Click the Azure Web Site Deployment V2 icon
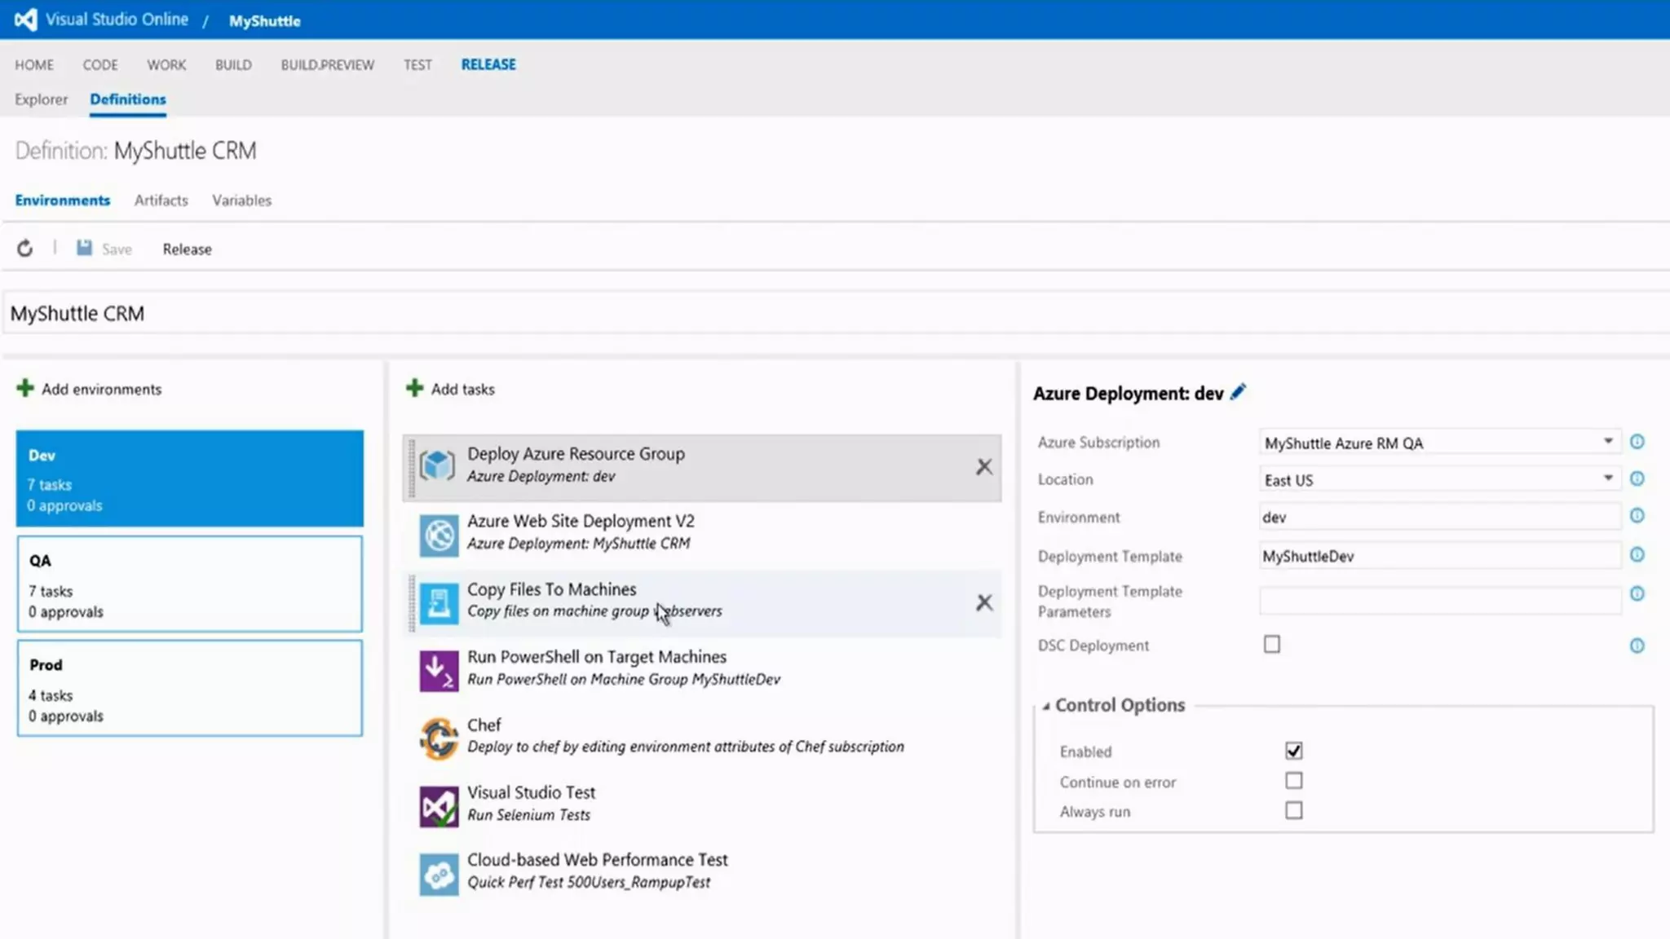Screen dimensions: 1670x939 [x=439, y=535]
